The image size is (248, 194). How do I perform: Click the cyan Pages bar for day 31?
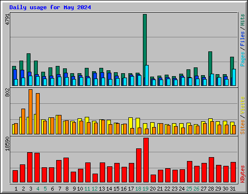tap(234, 77)
